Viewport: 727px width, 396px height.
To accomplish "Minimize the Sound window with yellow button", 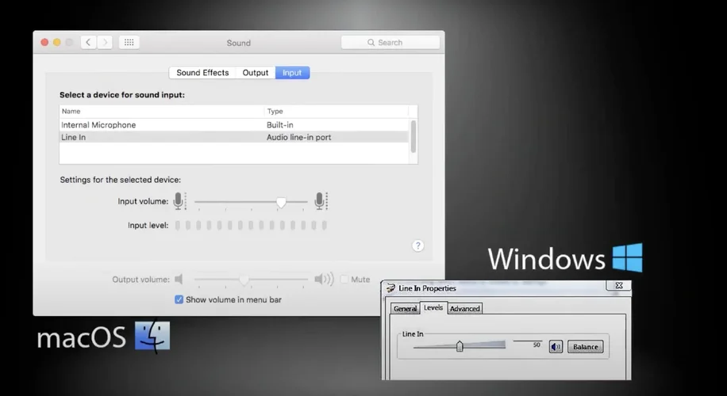I will pos(57,43).
